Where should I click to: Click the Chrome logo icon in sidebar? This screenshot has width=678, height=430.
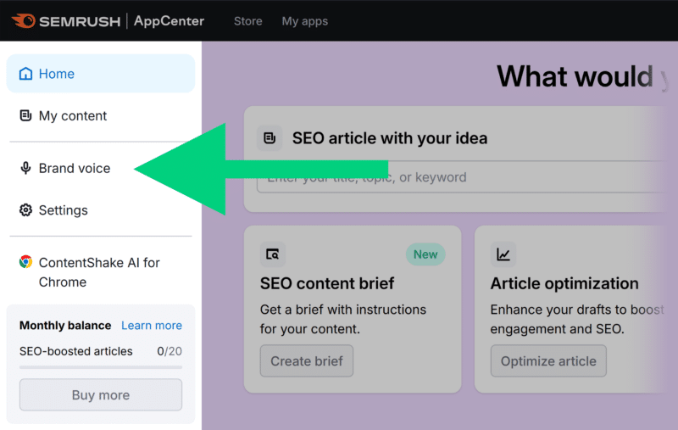(25, 262)
